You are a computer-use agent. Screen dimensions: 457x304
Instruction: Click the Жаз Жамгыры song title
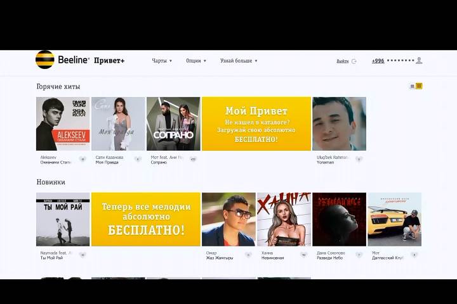pos(220,258)
